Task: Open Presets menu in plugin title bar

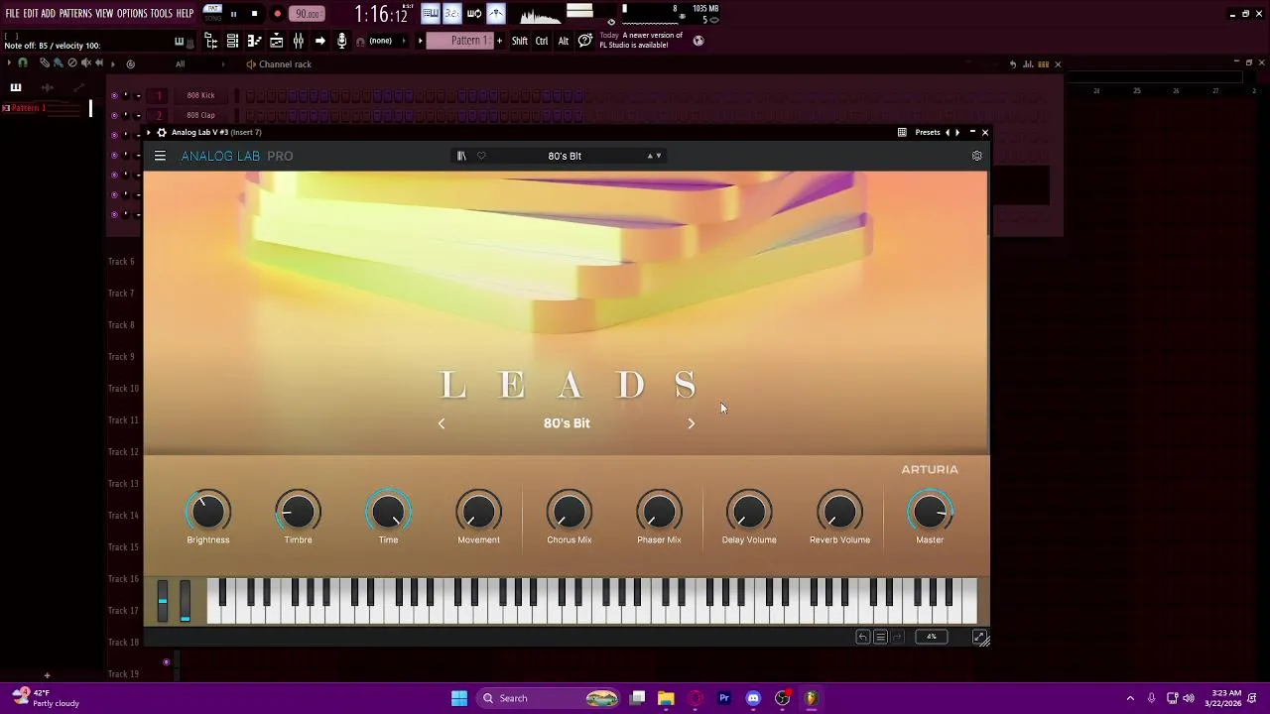Action: pyautogui.click(x=928, y=132)
